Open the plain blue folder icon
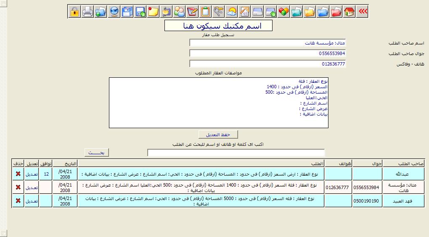Image resolution: width=429 pixels, height=237 pixels. (323, 11)
